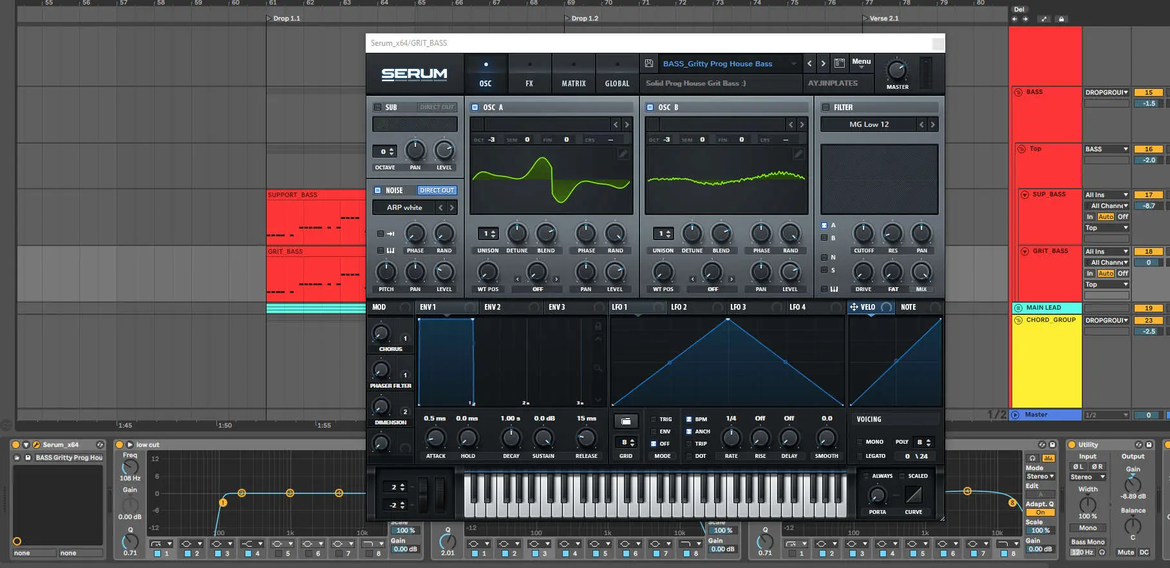
Task: Fold the BASS group track
Action: pyautogui.click(x=1018, y=92)
